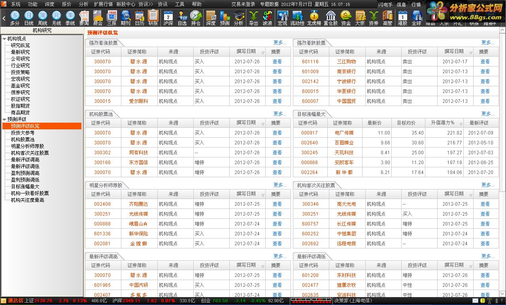Open 日历 calendar icon
506x305 pixels.
point(140,18)
